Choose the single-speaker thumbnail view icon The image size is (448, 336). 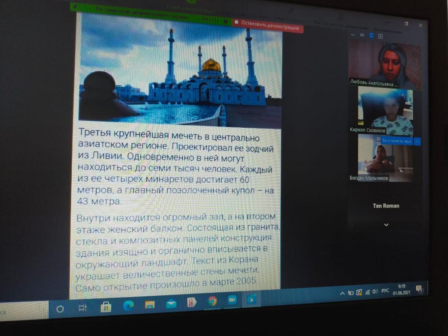coord(362,35)
